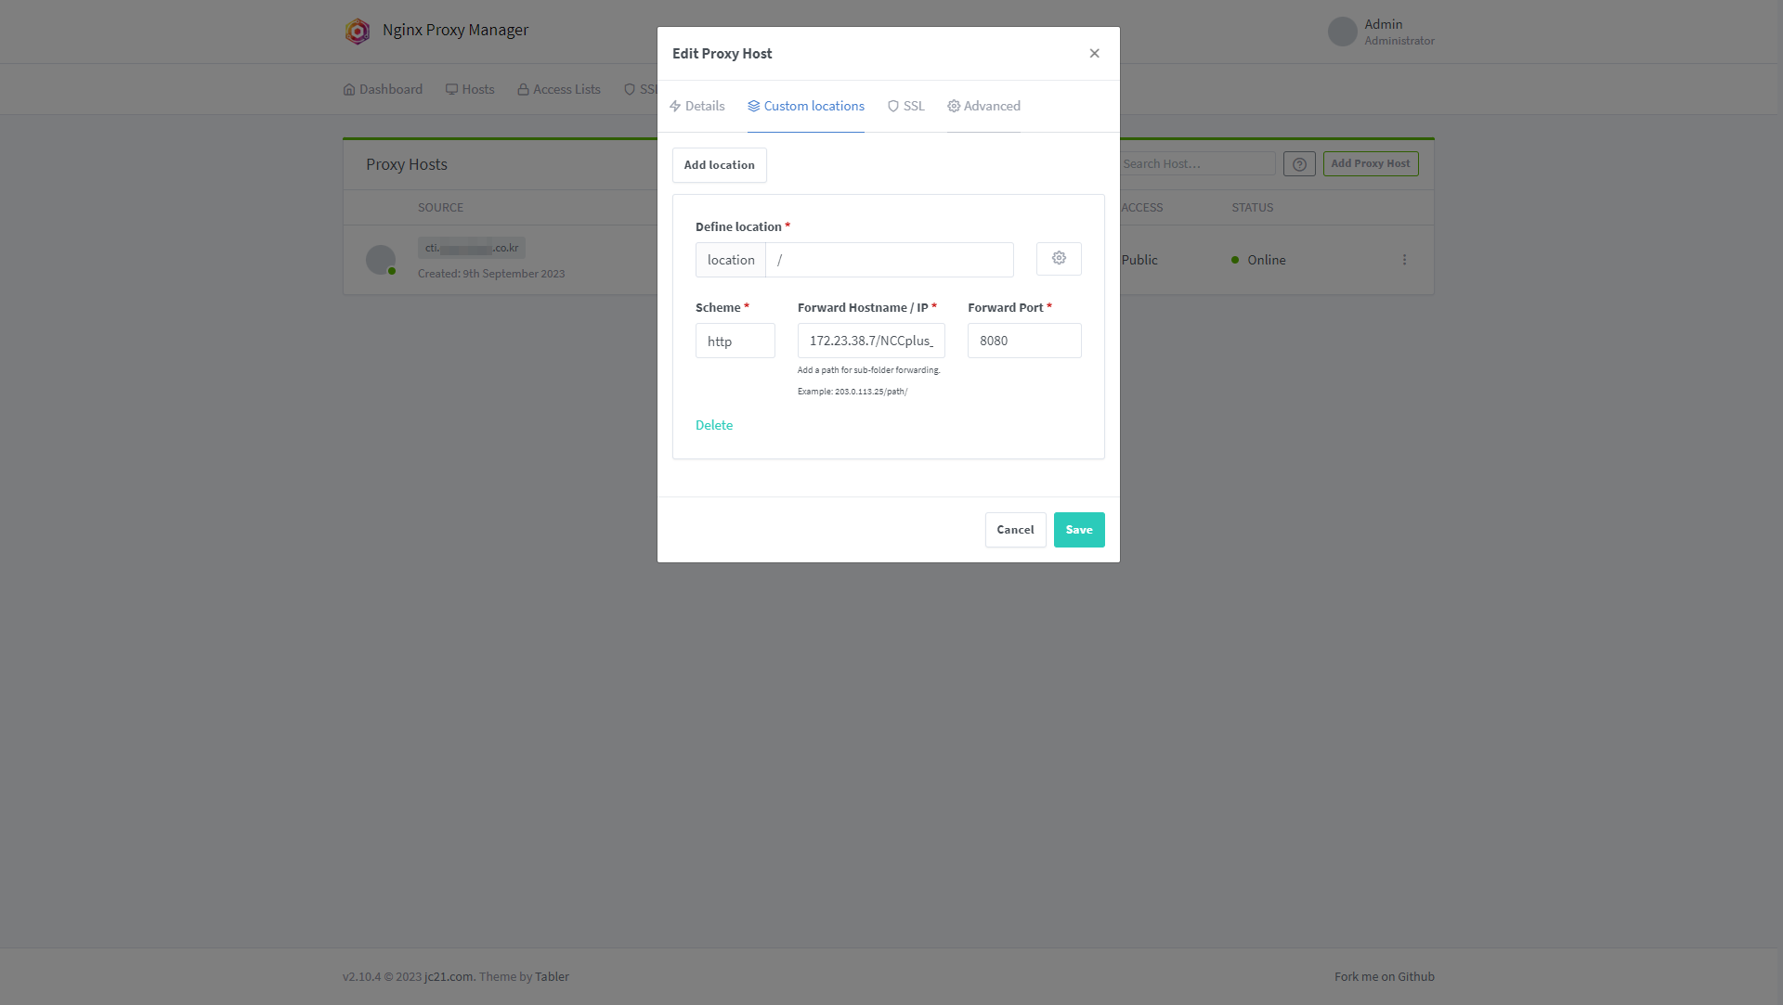Click the Add location button
The image size is (1783, 1005).
[719, 165]
